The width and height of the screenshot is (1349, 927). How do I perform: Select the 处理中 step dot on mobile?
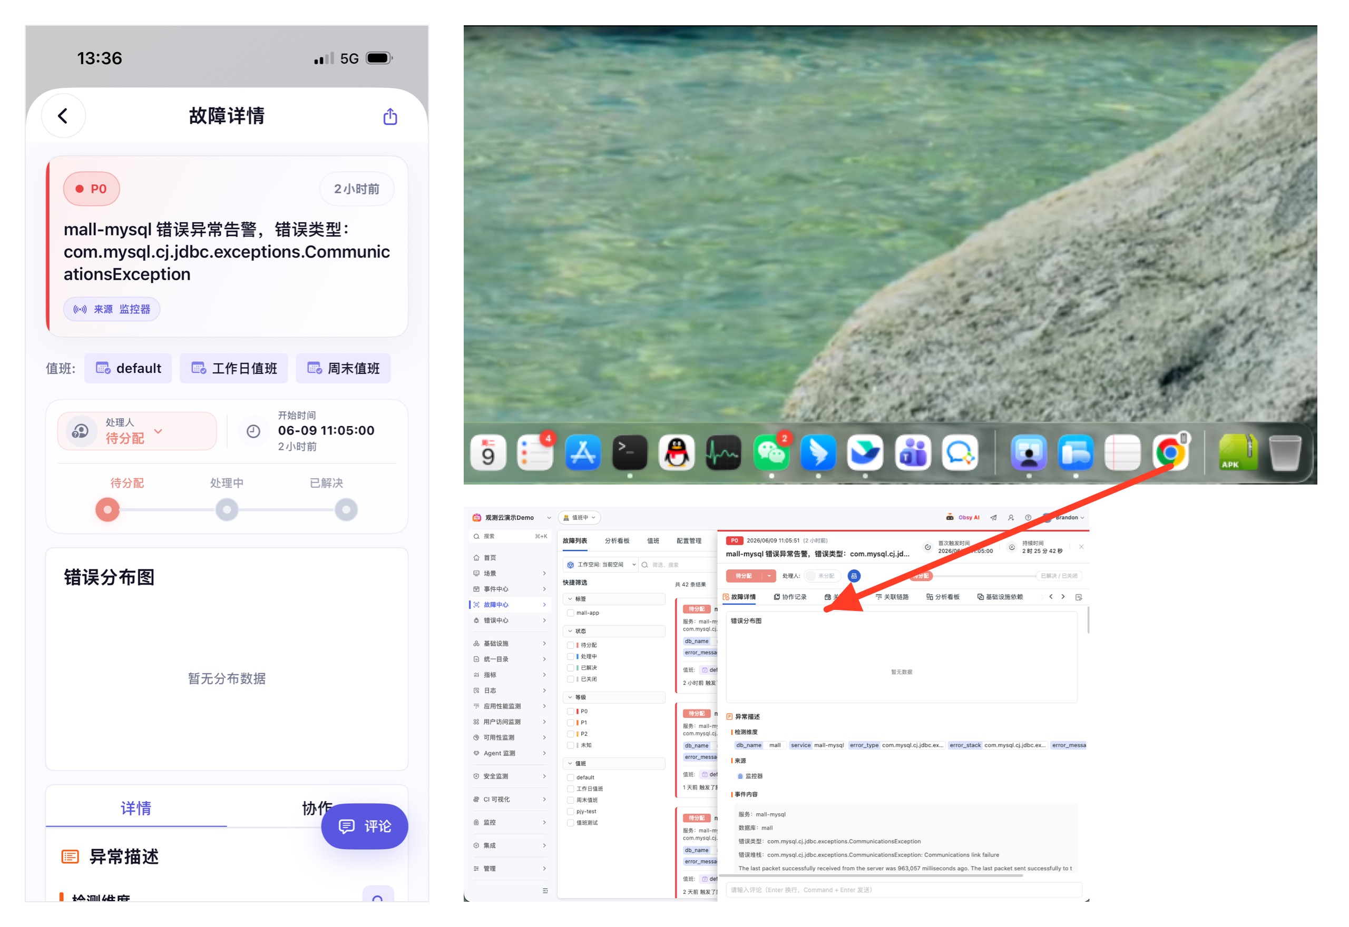point(227,510)
